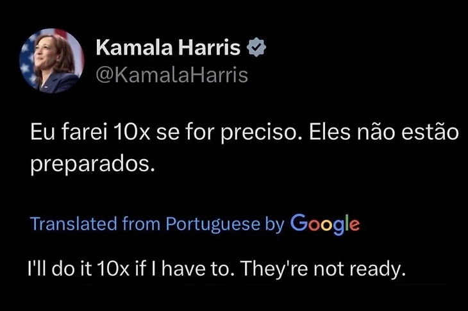This screenshot has height=311, width=468.
Task: Click the verified checkmark badge
Action: point(256,47)
